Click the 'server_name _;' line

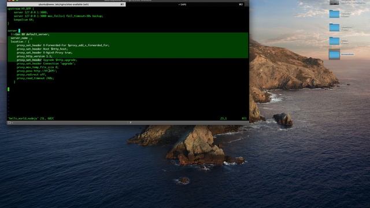(21, 38)
